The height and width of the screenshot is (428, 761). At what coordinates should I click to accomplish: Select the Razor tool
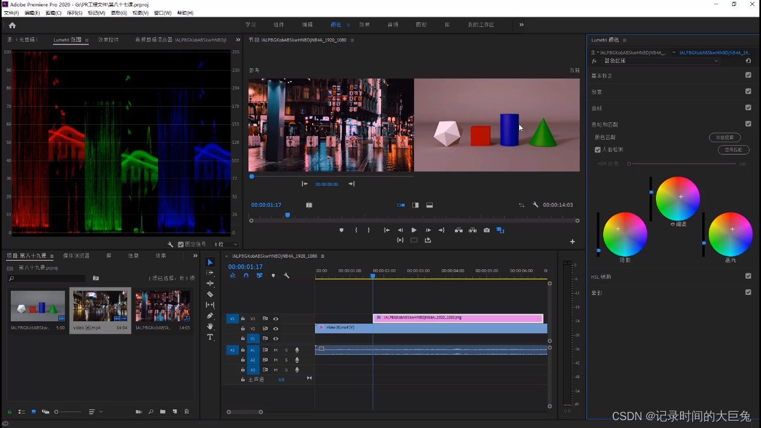coord(210,294)
